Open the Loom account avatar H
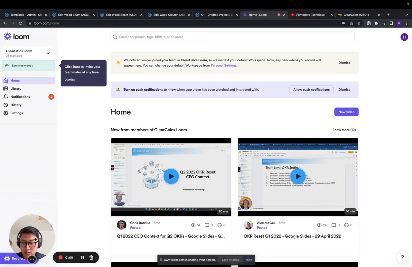 point(404,37)
